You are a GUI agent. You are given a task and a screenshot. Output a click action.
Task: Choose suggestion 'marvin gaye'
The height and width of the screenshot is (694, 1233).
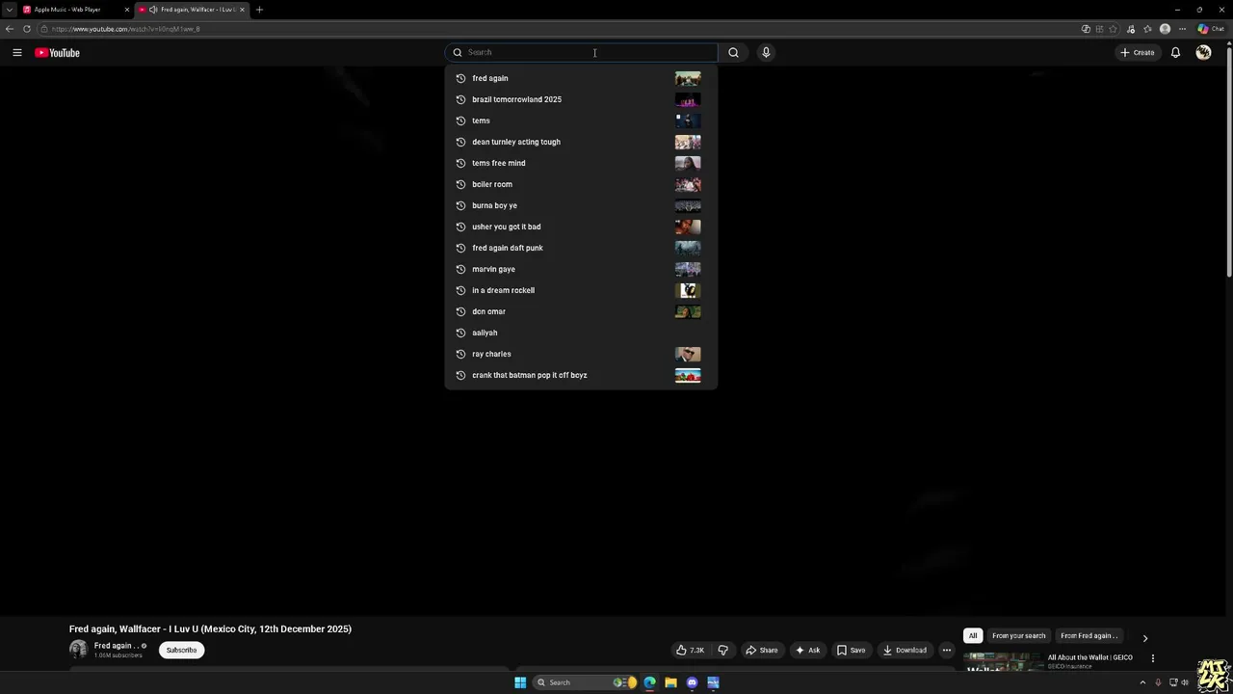tap(581, 269)
